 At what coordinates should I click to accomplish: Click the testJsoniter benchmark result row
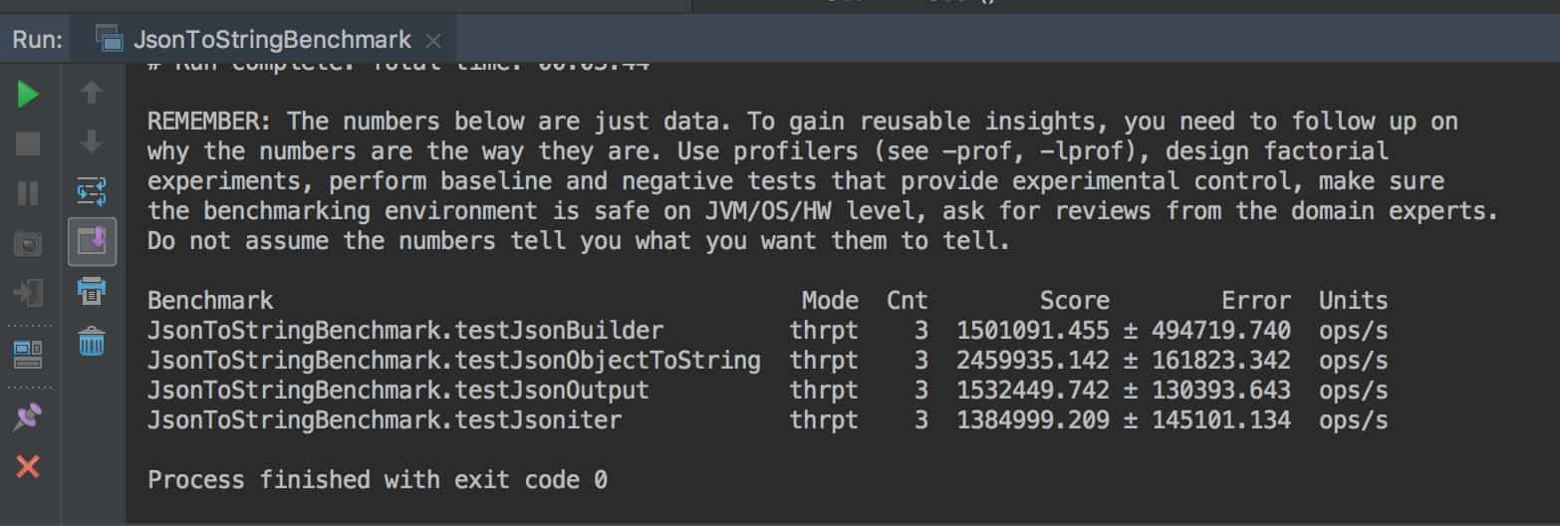click(x=385, y=420)
